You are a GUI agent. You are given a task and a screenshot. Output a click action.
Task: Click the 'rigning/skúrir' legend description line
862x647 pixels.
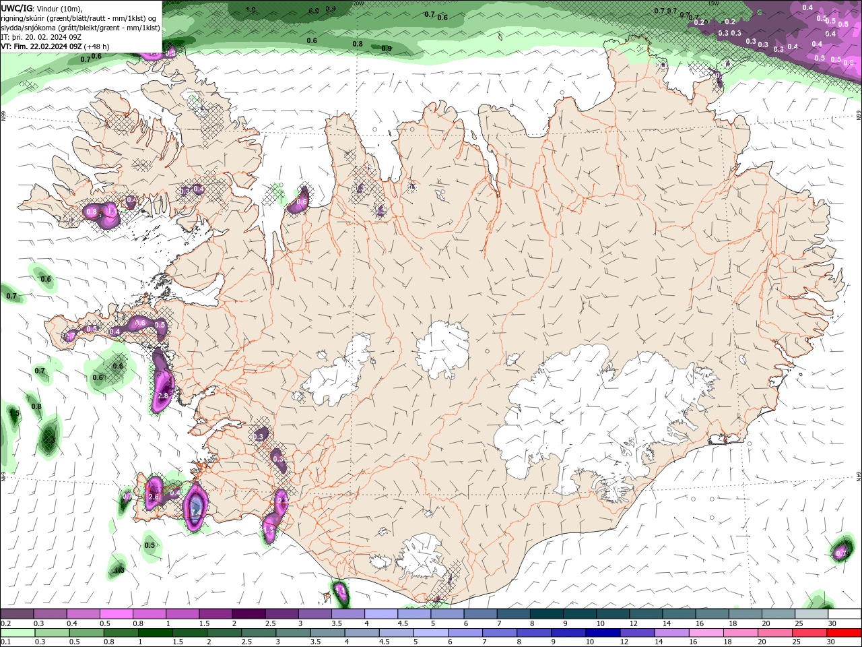(79, 18)
